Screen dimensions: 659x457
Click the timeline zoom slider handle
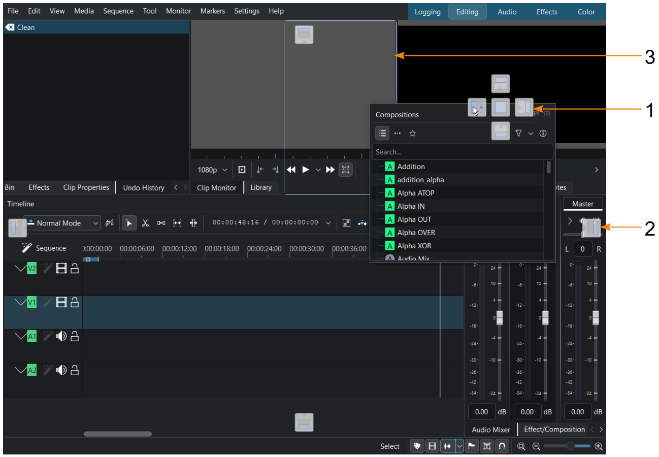[x=571, y=446]
